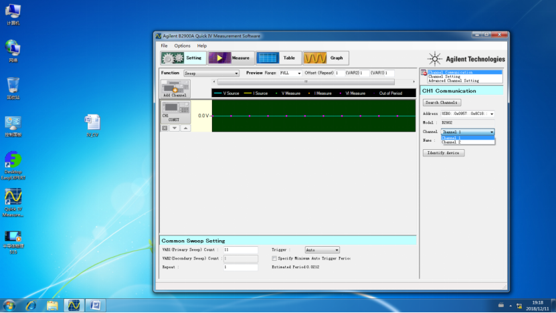This screenshot has height=313, width=556.
Task: Click the V Measure legend entry
Action: coord(288,93)
